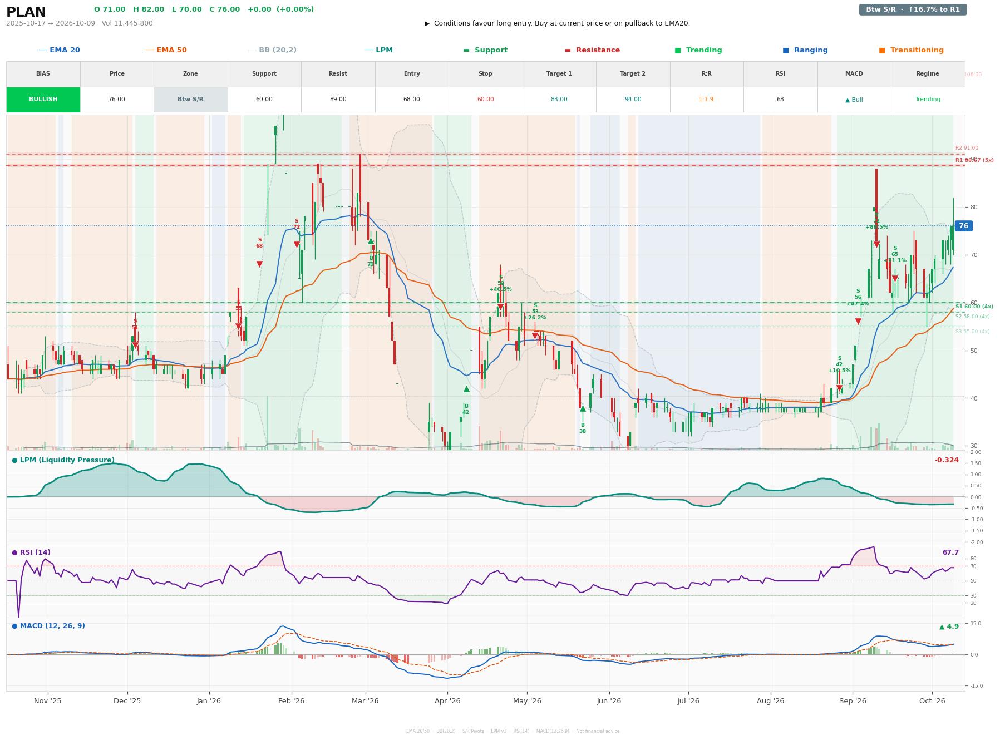Select the Support legend entry above the table

tap(485, 50)
